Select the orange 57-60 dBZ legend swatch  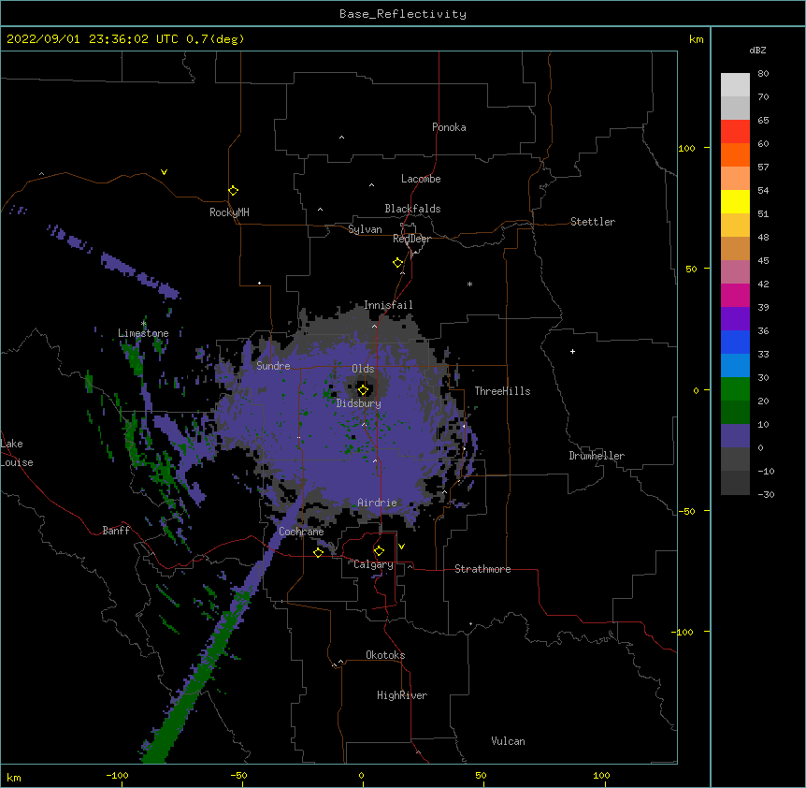735,154
